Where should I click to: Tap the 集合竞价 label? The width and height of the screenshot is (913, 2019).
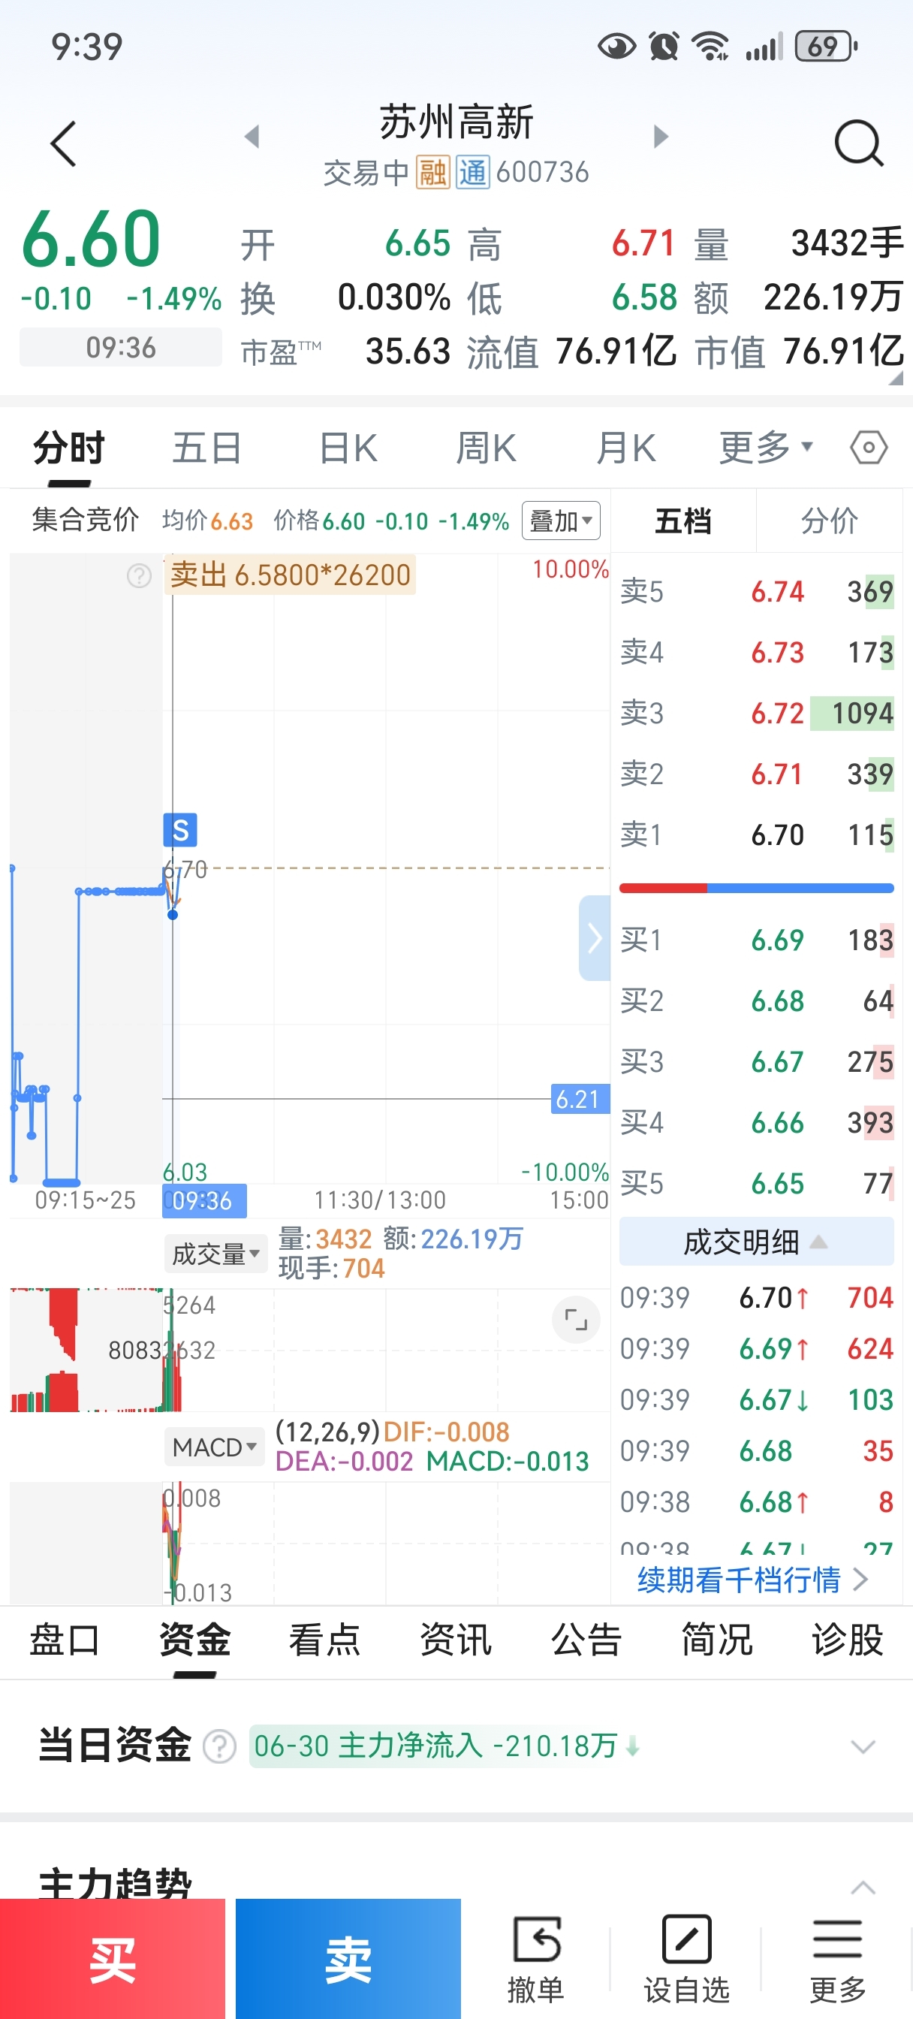86,519
